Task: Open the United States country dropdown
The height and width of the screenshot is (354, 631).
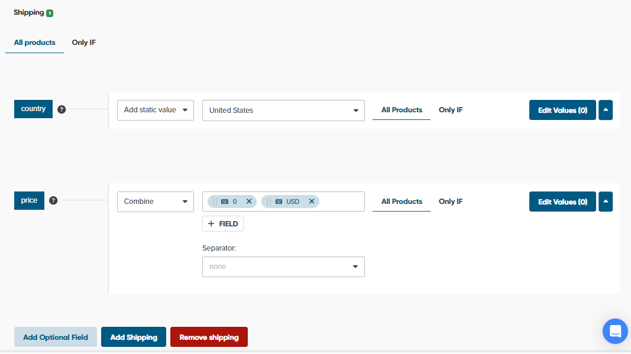Action: point(283,111)
